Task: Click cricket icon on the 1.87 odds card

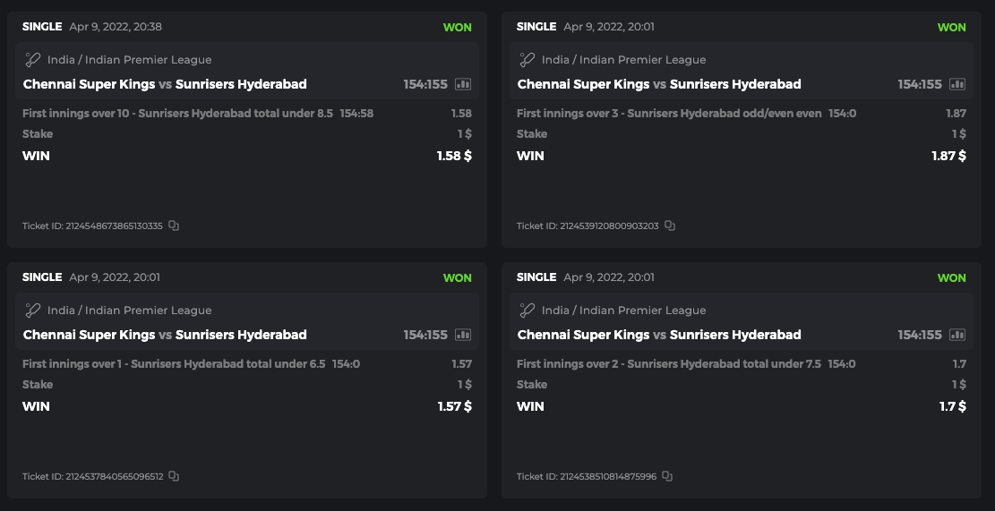Action: click(528, 60)
